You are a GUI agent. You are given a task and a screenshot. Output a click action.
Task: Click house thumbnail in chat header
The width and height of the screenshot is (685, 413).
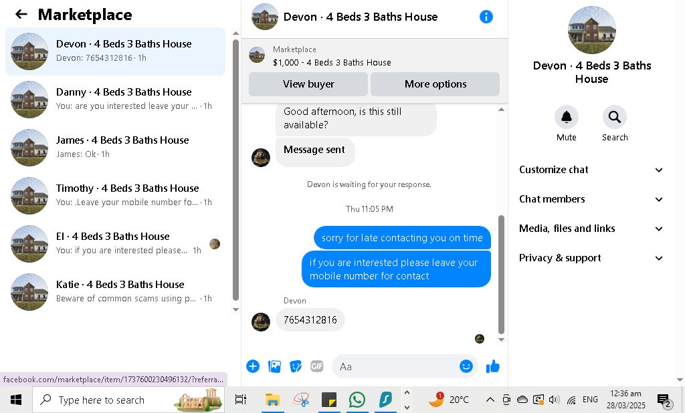click(265, 17)
